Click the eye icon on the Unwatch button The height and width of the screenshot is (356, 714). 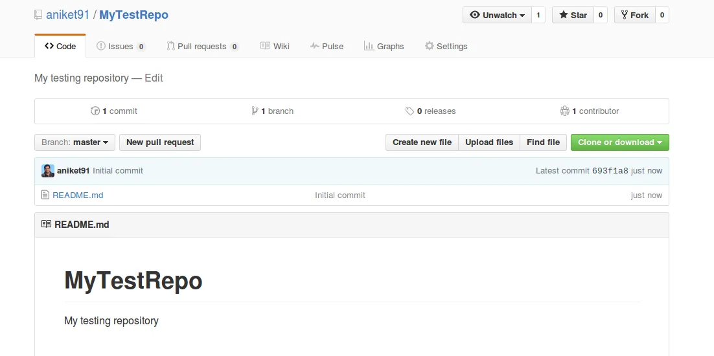point(475,15)
